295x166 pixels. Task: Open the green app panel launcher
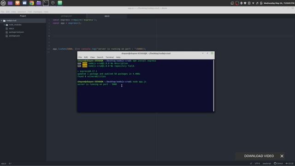click(60, 3)
